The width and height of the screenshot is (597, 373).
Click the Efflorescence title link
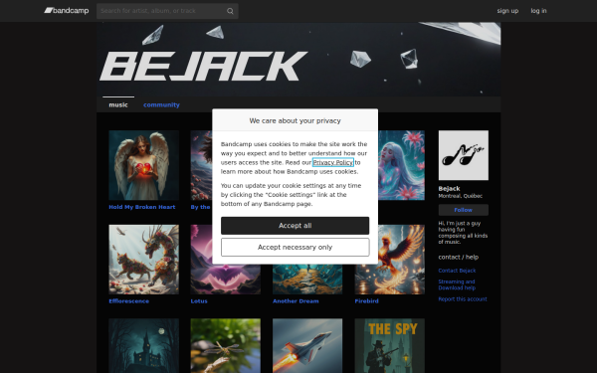click(x=128, y=301)
